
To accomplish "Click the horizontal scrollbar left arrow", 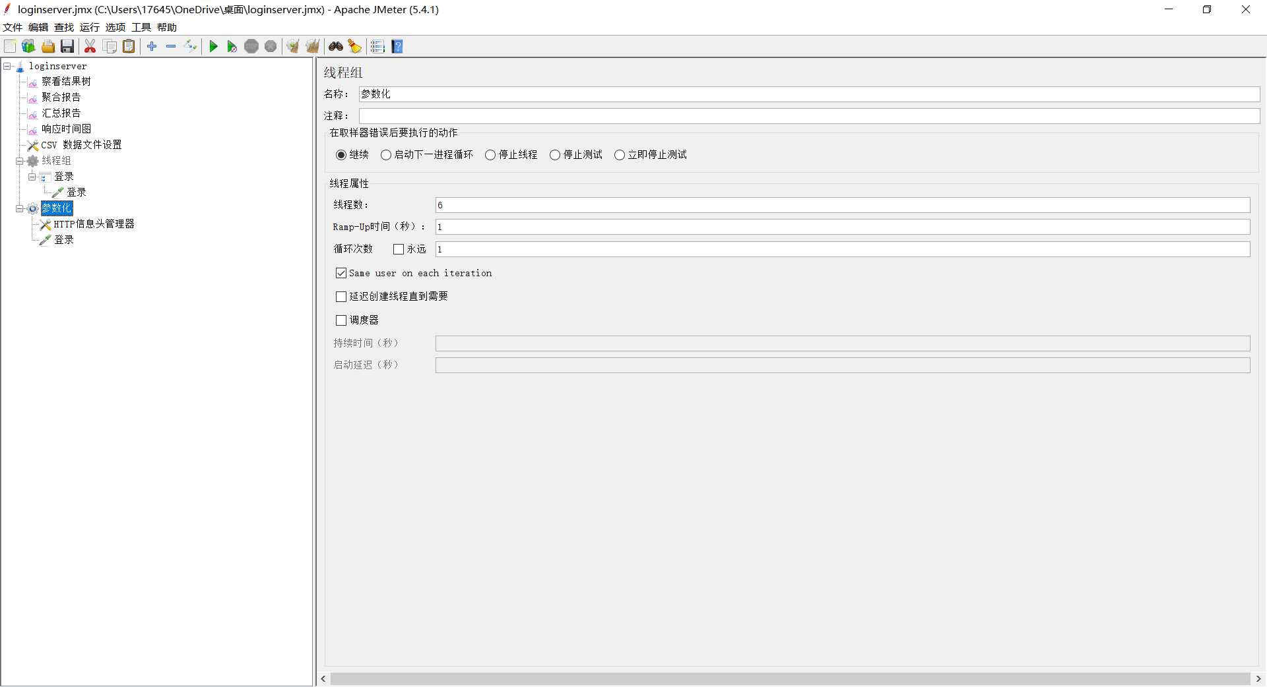I will pyautogui.click(x=323, y=679).
